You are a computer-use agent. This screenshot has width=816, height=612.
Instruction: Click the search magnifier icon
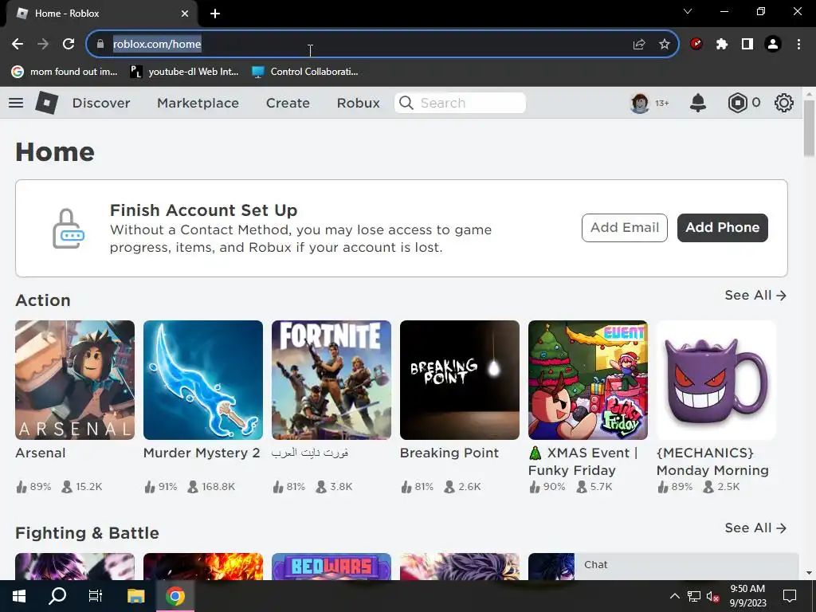[406, 103]
